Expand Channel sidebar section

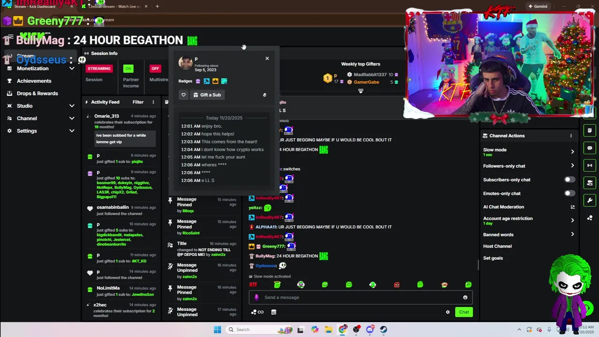pos(72,118)
